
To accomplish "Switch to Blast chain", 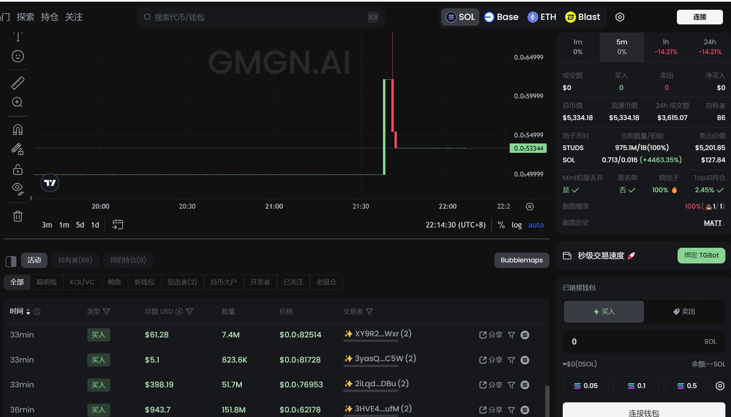I will coord(583,17).
